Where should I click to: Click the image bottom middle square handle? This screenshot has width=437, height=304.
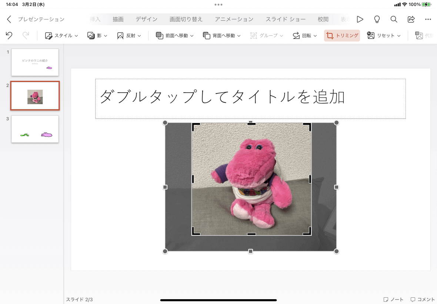251,251
